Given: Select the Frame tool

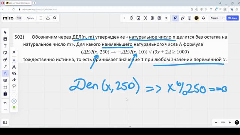Looking at the screenshot, I should point(5,87).
